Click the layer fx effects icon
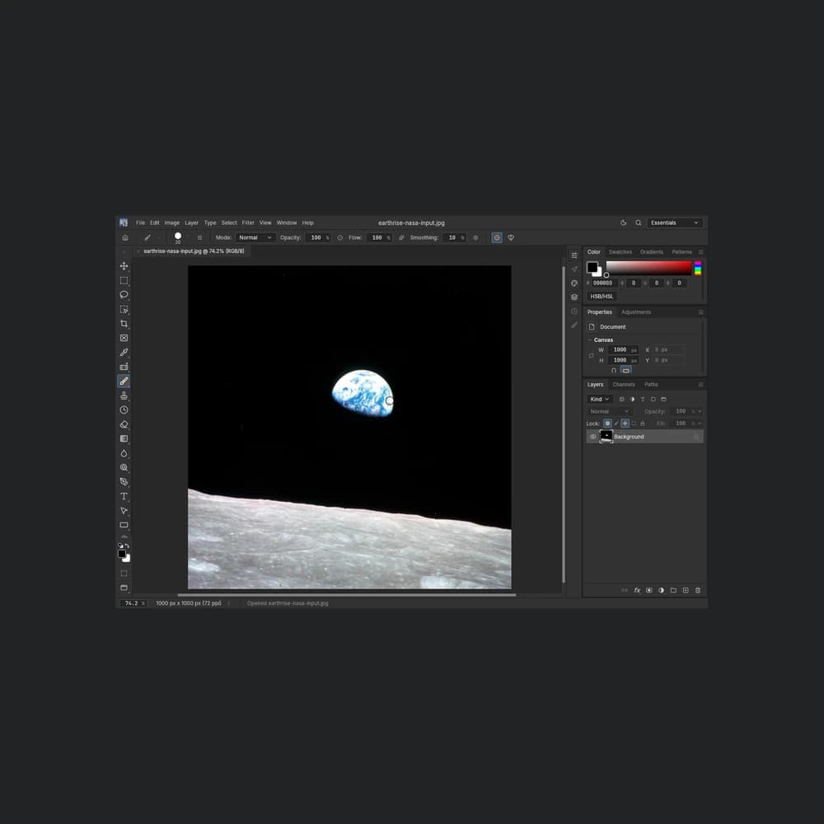The height and width of the screenshot is (824, 824). tap(637, 590)
